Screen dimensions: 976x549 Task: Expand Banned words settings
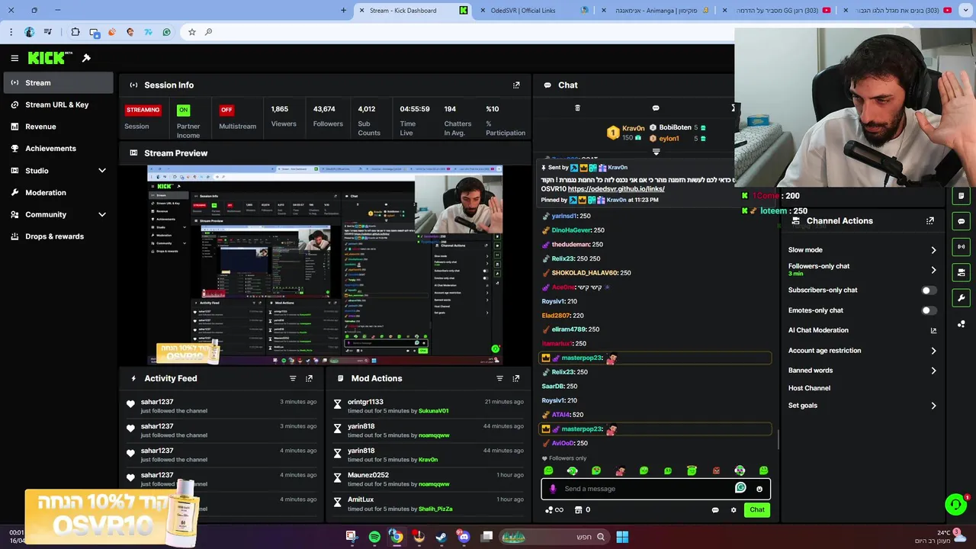pos(933,371)
